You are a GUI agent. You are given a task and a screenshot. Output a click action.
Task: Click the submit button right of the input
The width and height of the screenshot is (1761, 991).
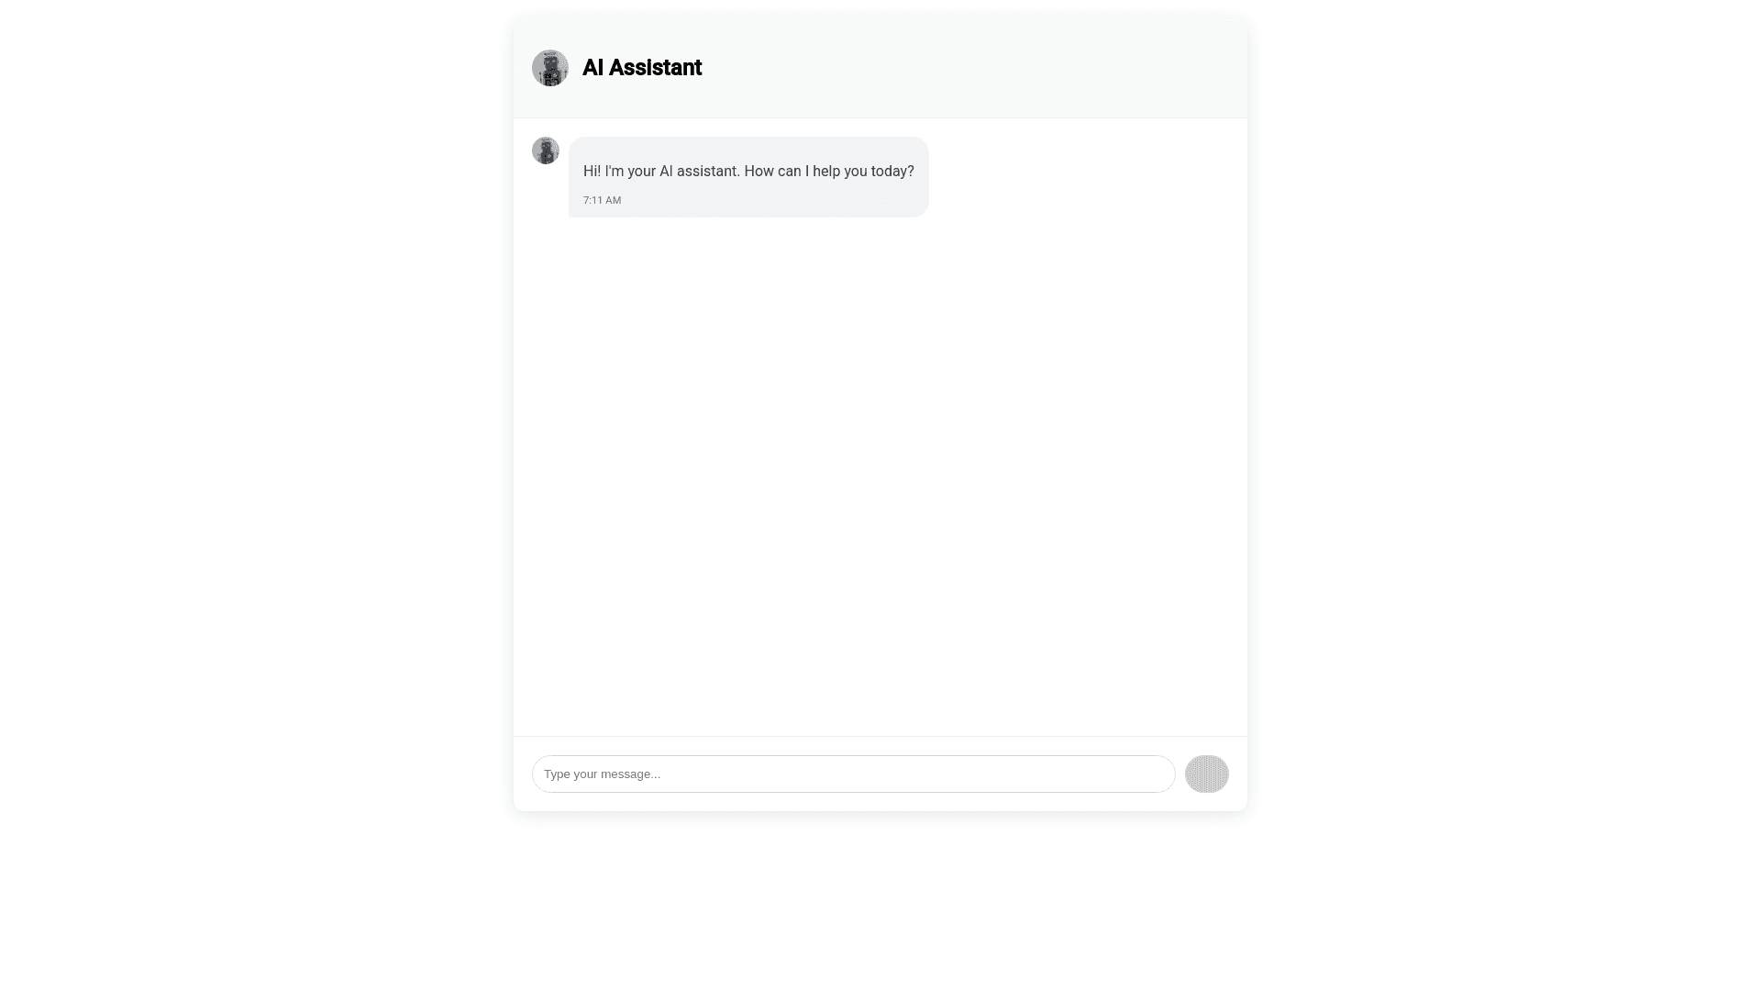click(1206, 774)
